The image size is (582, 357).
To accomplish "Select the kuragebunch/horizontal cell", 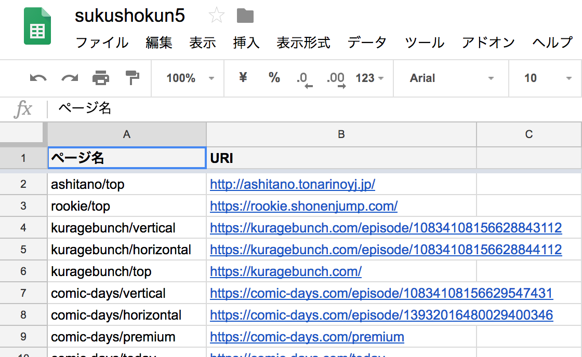I will [x=127, y=250].
